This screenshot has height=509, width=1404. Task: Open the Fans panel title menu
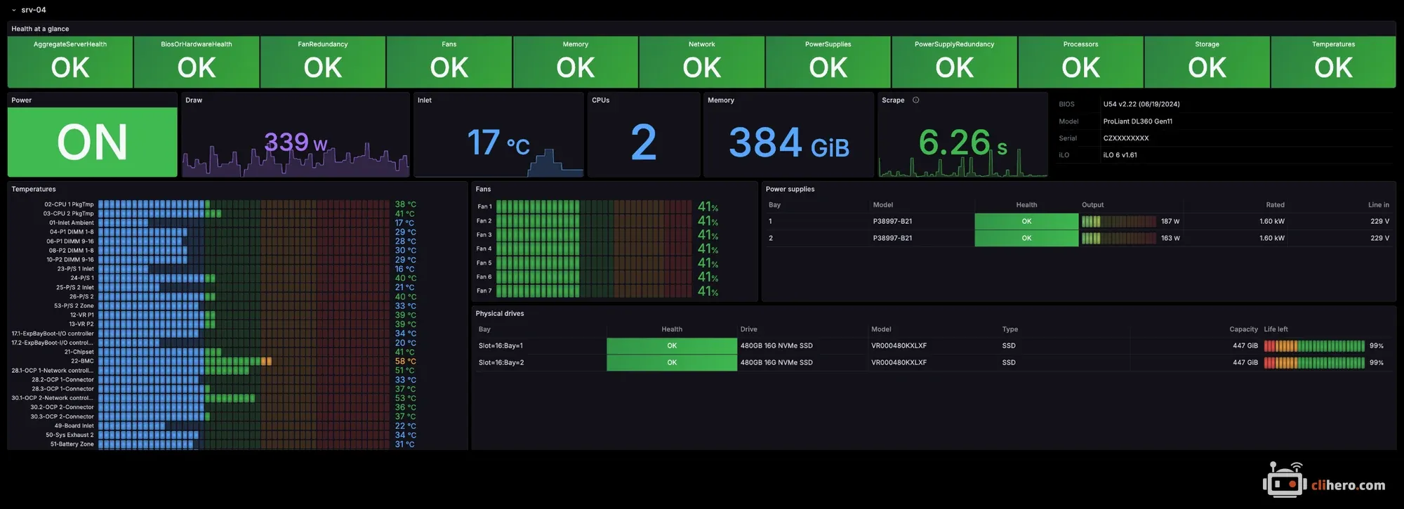(x=484, y=190)
